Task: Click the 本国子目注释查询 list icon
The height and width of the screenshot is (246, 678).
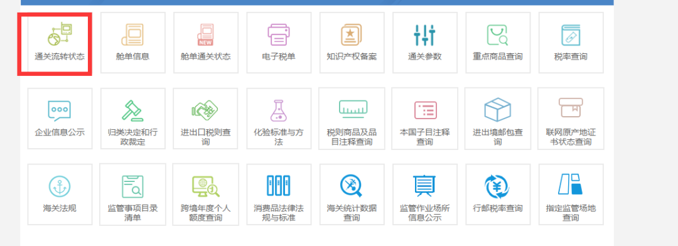Action: [x=426, y=110]
